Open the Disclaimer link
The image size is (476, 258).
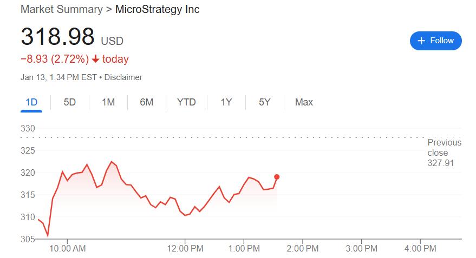pos(123,77)
